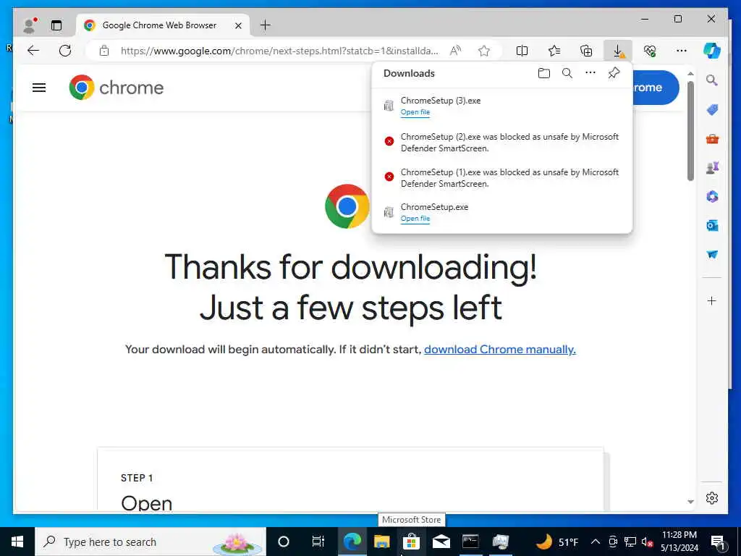The width and height of the screenshot is (741, 556).
Task: Open the muted volume tray icon
Action: pos(647,542)
